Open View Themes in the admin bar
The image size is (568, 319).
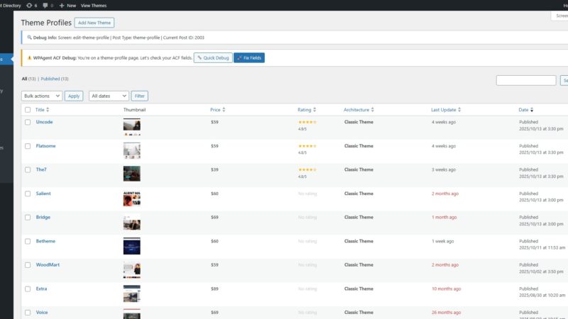point(95,5)
